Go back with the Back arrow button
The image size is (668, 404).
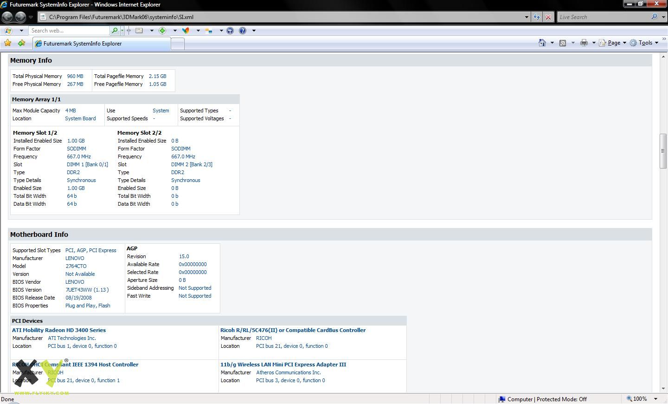click(x=7, y=17)
